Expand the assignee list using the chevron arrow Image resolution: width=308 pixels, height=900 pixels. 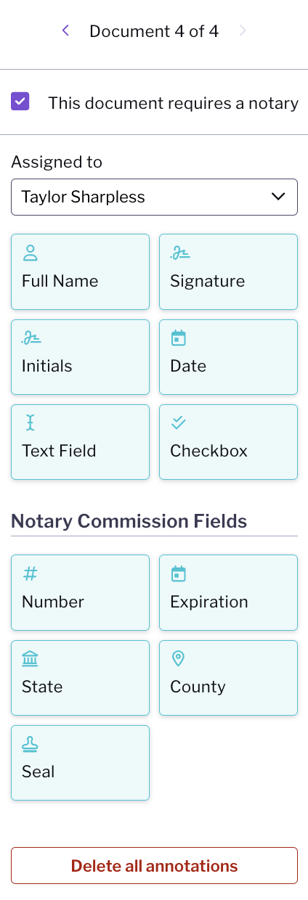click(278, 197)
